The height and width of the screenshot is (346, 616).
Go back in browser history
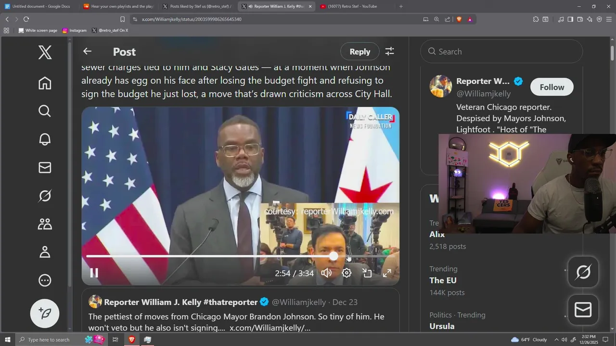(7, 19)
